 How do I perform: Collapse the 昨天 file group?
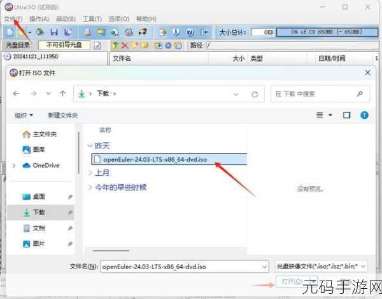tap(90, 146)
